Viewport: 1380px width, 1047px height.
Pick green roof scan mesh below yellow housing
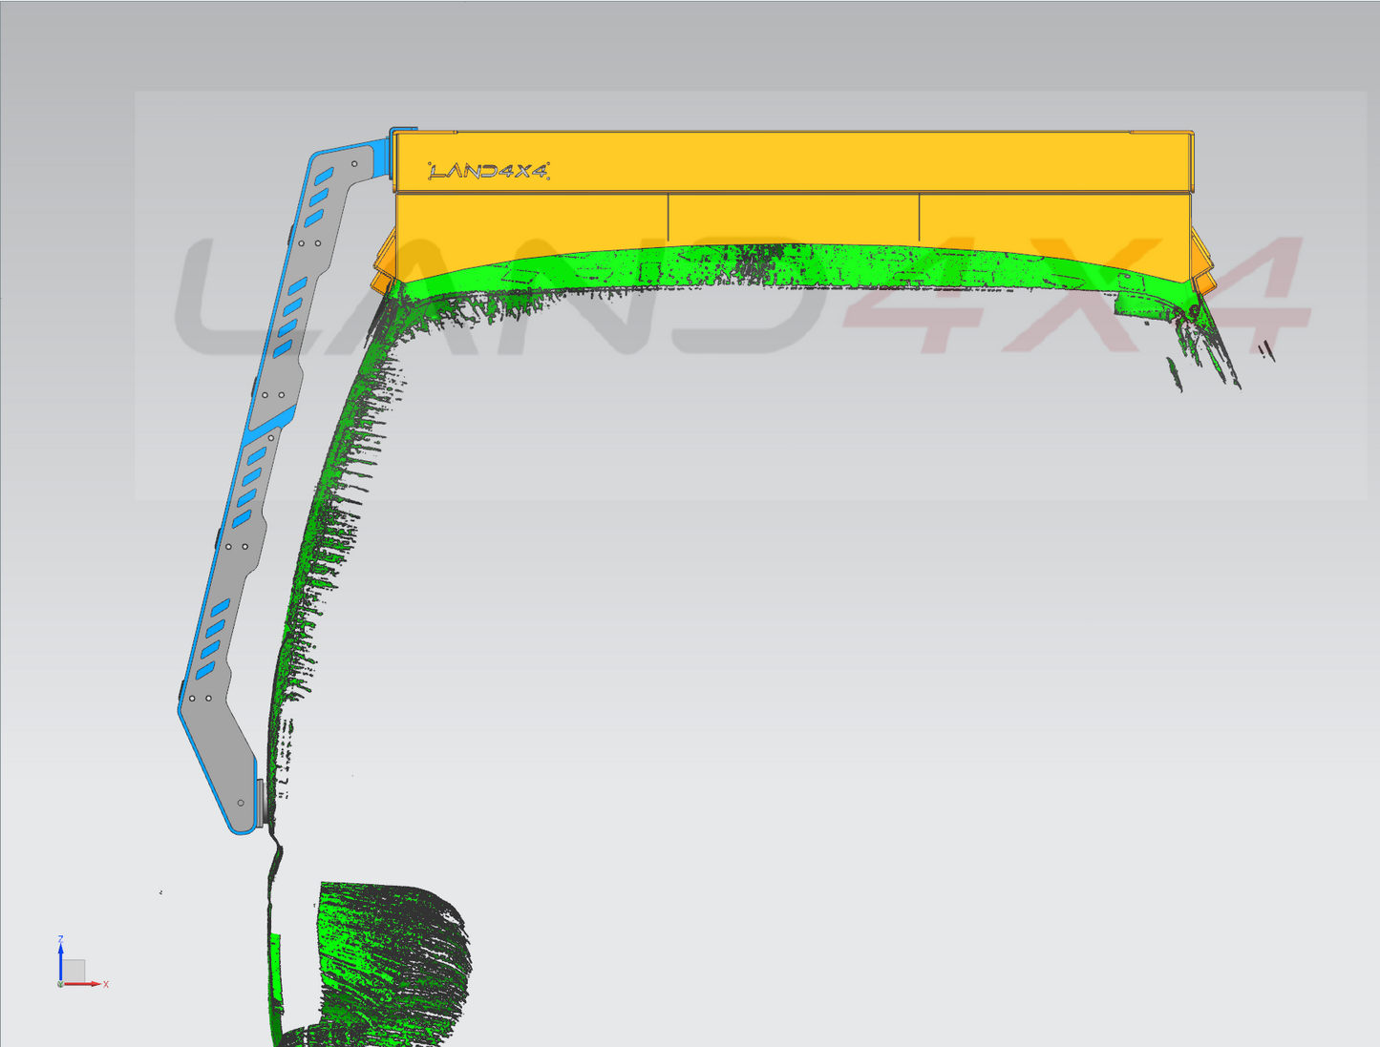point(764,265)
